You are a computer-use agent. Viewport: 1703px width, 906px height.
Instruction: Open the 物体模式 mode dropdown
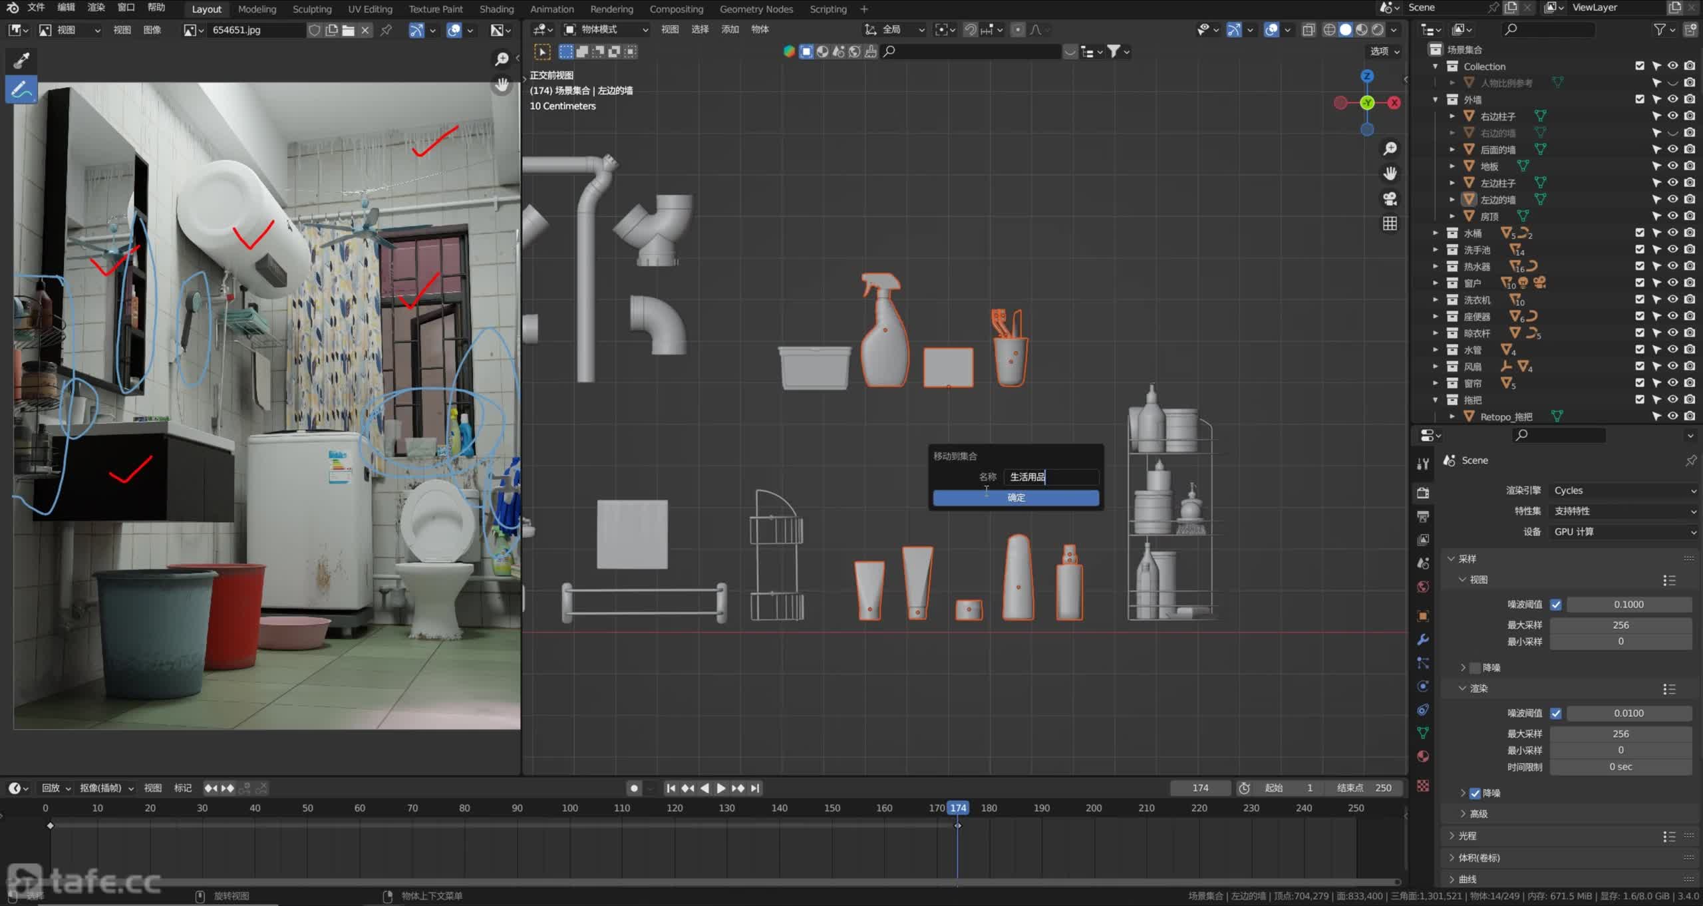click(x=605, y=30)
